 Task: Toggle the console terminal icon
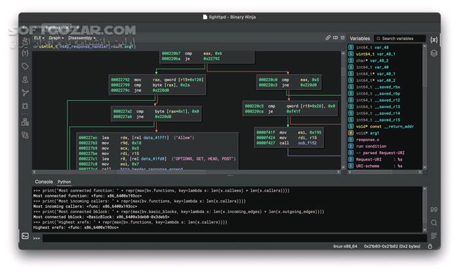coord(25,235)
